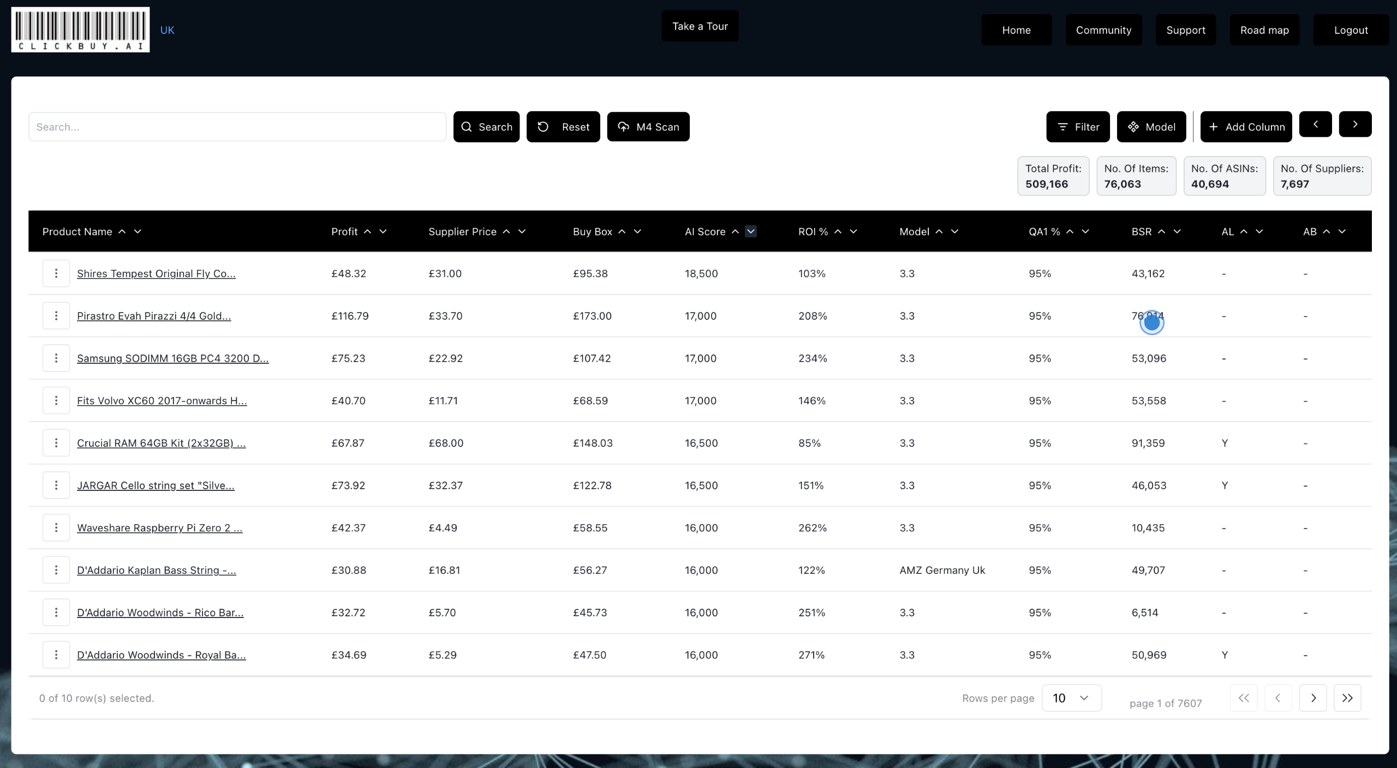The image size is (1397, 768).
Task: Toggle highlighted AI Score descending sort
Action: pyautogui.click(x=751, y=232)
